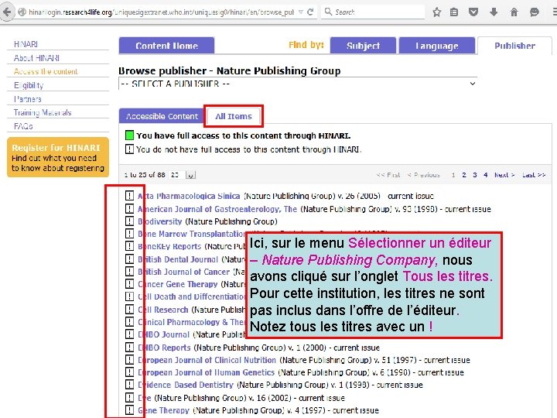Click no-access icon beside Evidence Based Dentistry
The width and height of the screenshot is (557, 418).
click(129, 385)
